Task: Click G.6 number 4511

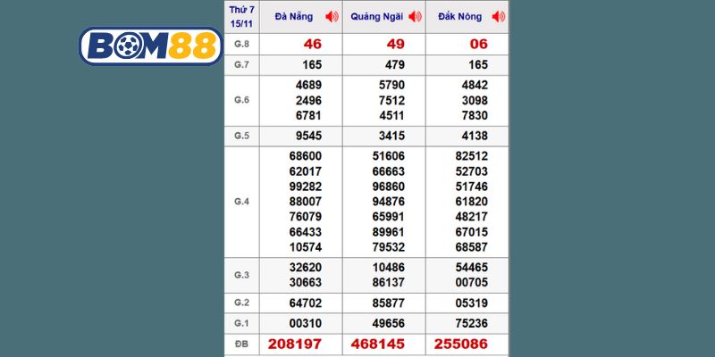Action: tap(391, 115)
